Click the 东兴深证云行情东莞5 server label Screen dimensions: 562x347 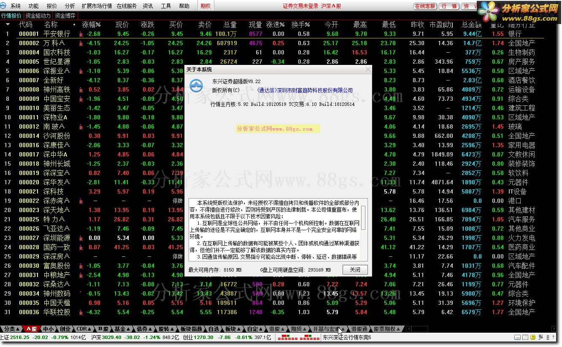(347, 337)
